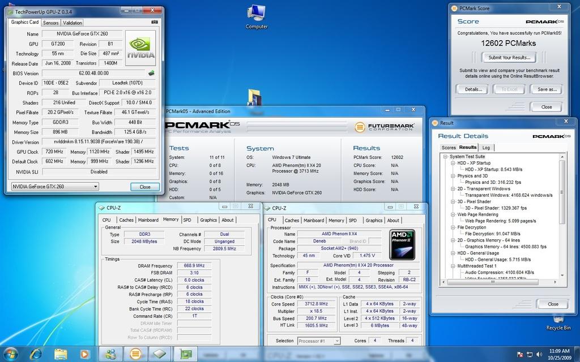Click the Save as... button
This screenshot has width=580, height=362.
point(547,89)
